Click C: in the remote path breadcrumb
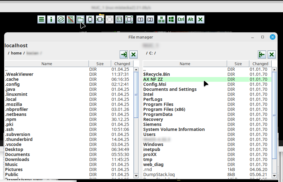This screenshot has height=182, width=283. (151, 53)
